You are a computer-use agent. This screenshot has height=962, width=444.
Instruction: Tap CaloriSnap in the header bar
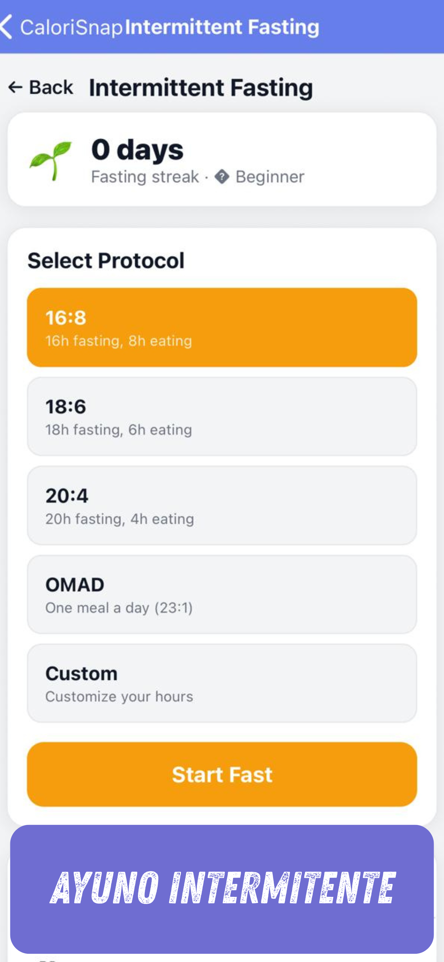[x=71, y=28]
